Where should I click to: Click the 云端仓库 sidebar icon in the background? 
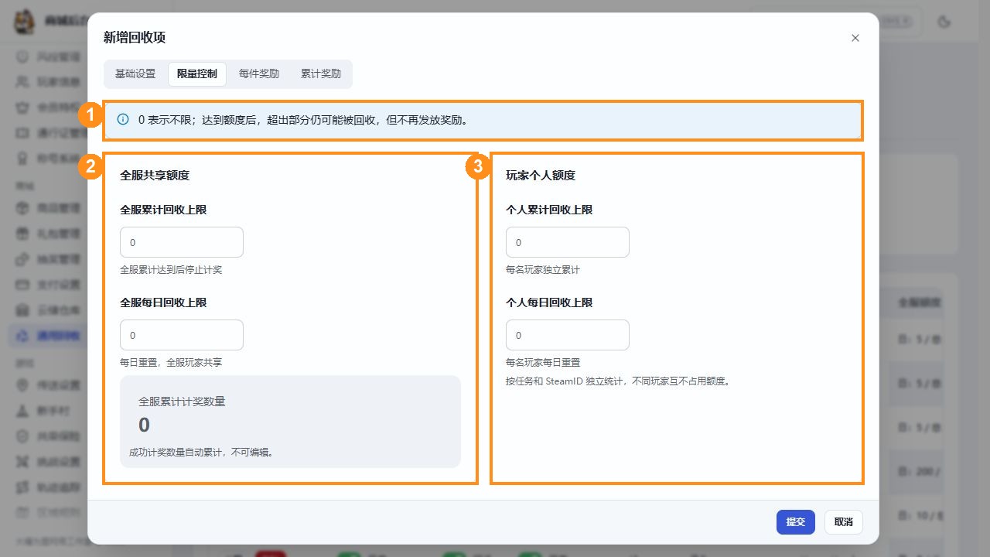22,309
